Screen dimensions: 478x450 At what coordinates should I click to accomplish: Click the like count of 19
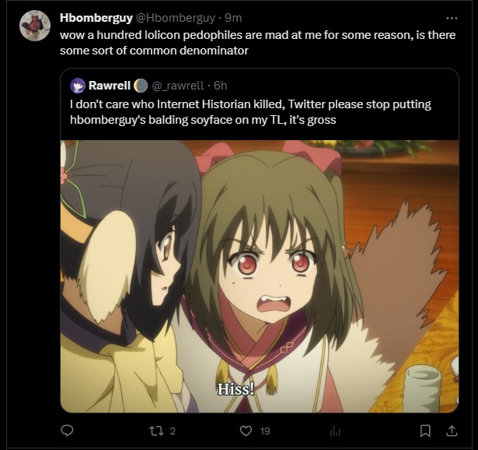coord(265,431)
